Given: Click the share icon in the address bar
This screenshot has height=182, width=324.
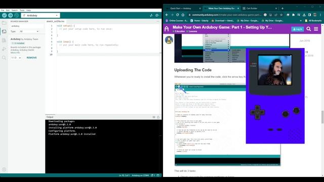Looking at the screenshot, I should [276, 15].
